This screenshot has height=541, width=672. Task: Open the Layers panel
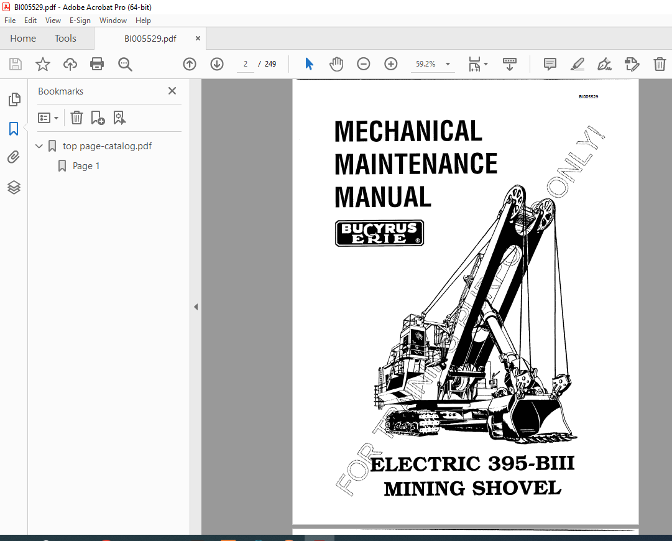tap(14, 187)
